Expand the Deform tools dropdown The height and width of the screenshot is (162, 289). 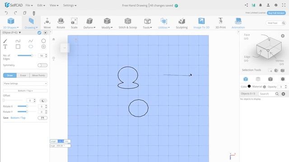(89, 23)
